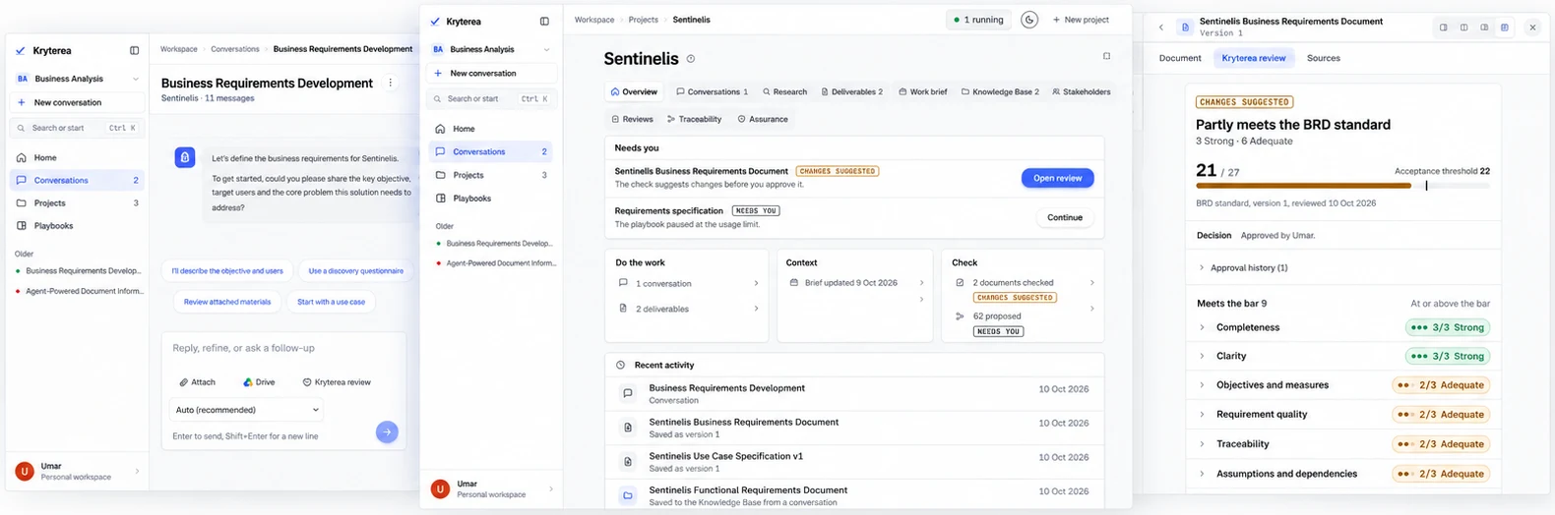
Task: Switch to the Sources tab in review panel
Action: pos(1324,58)
